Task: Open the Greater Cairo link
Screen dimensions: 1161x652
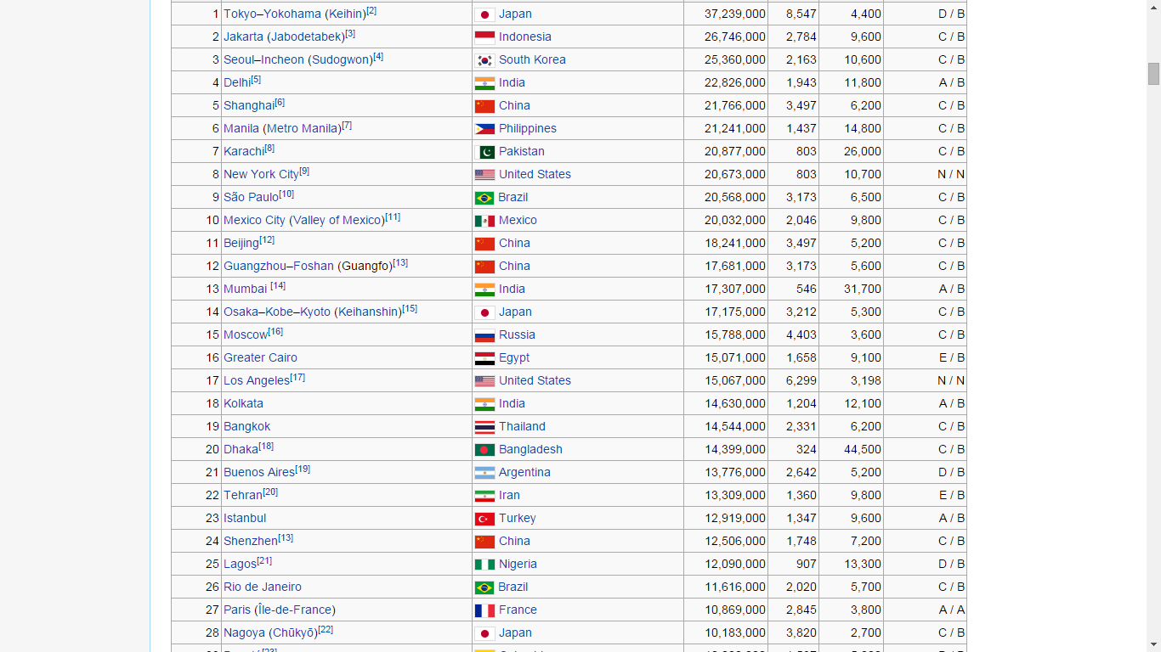Action: [x=260, y=358]
